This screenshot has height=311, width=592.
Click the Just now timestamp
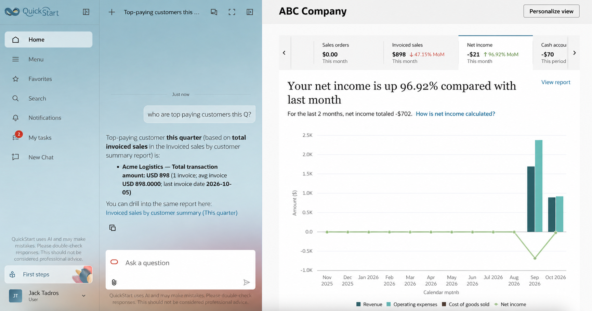(x=181, y=94)
